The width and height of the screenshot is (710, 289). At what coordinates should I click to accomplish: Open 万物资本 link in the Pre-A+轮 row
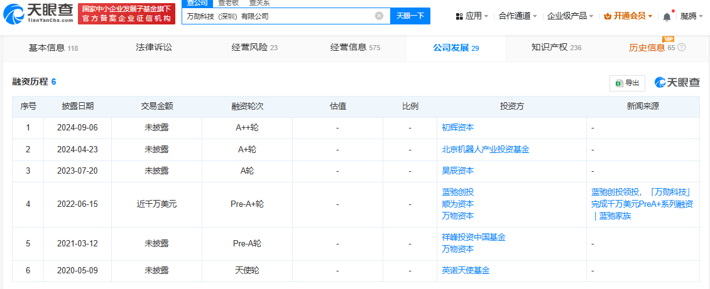coord(458,216)
